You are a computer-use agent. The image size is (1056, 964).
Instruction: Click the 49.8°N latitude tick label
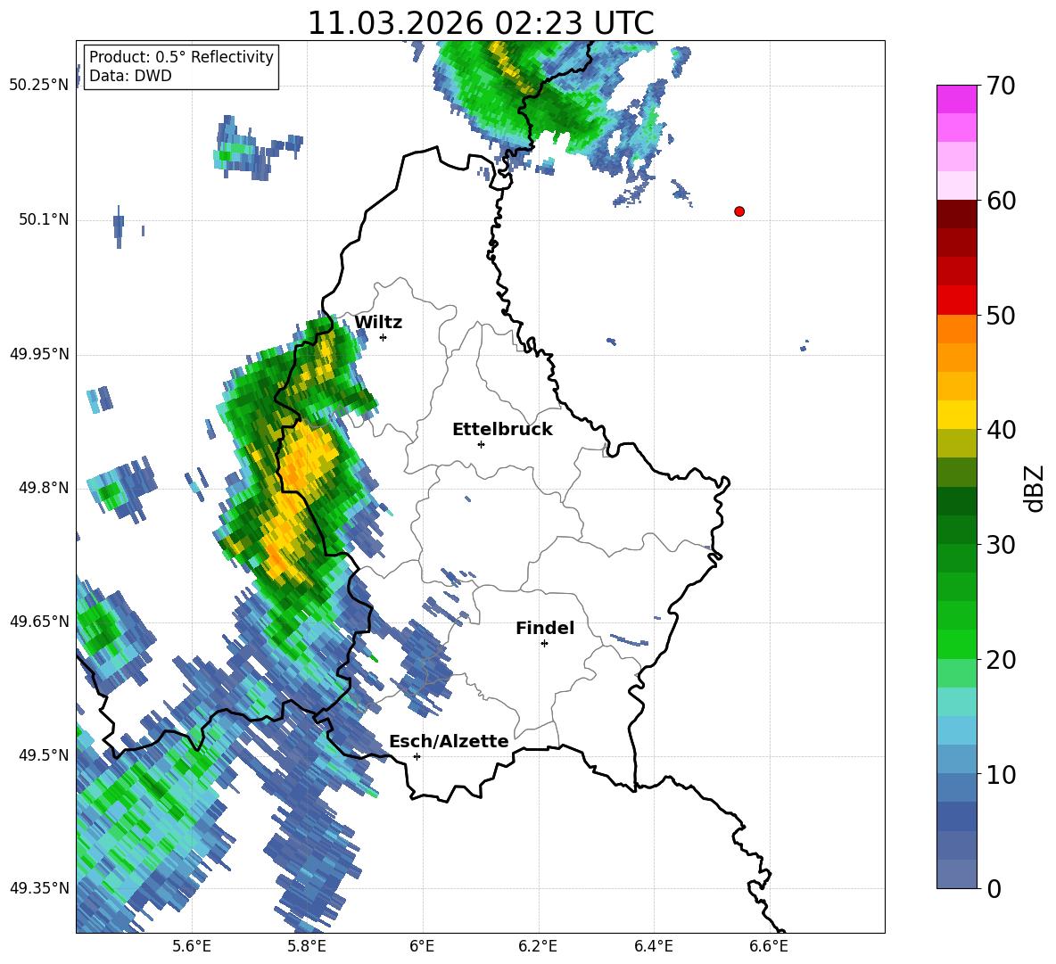44,488
